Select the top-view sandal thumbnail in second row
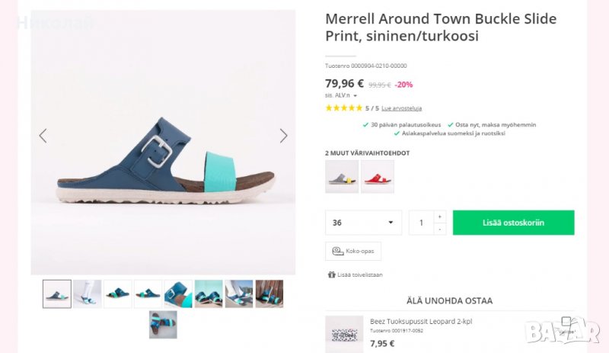Image resolution: width=609 pixels, height=353 pixels. coord(163,324)
